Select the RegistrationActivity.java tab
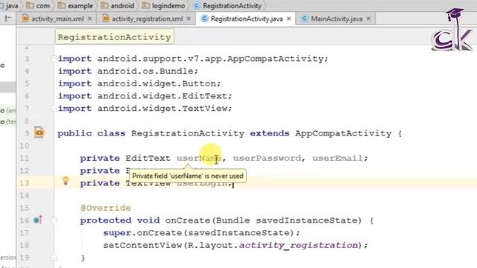 247,19
